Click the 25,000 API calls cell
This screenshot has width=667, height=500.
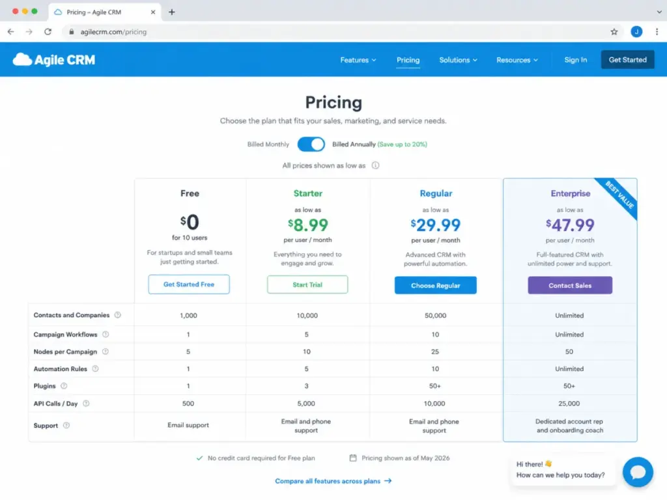tap(569, 404)
